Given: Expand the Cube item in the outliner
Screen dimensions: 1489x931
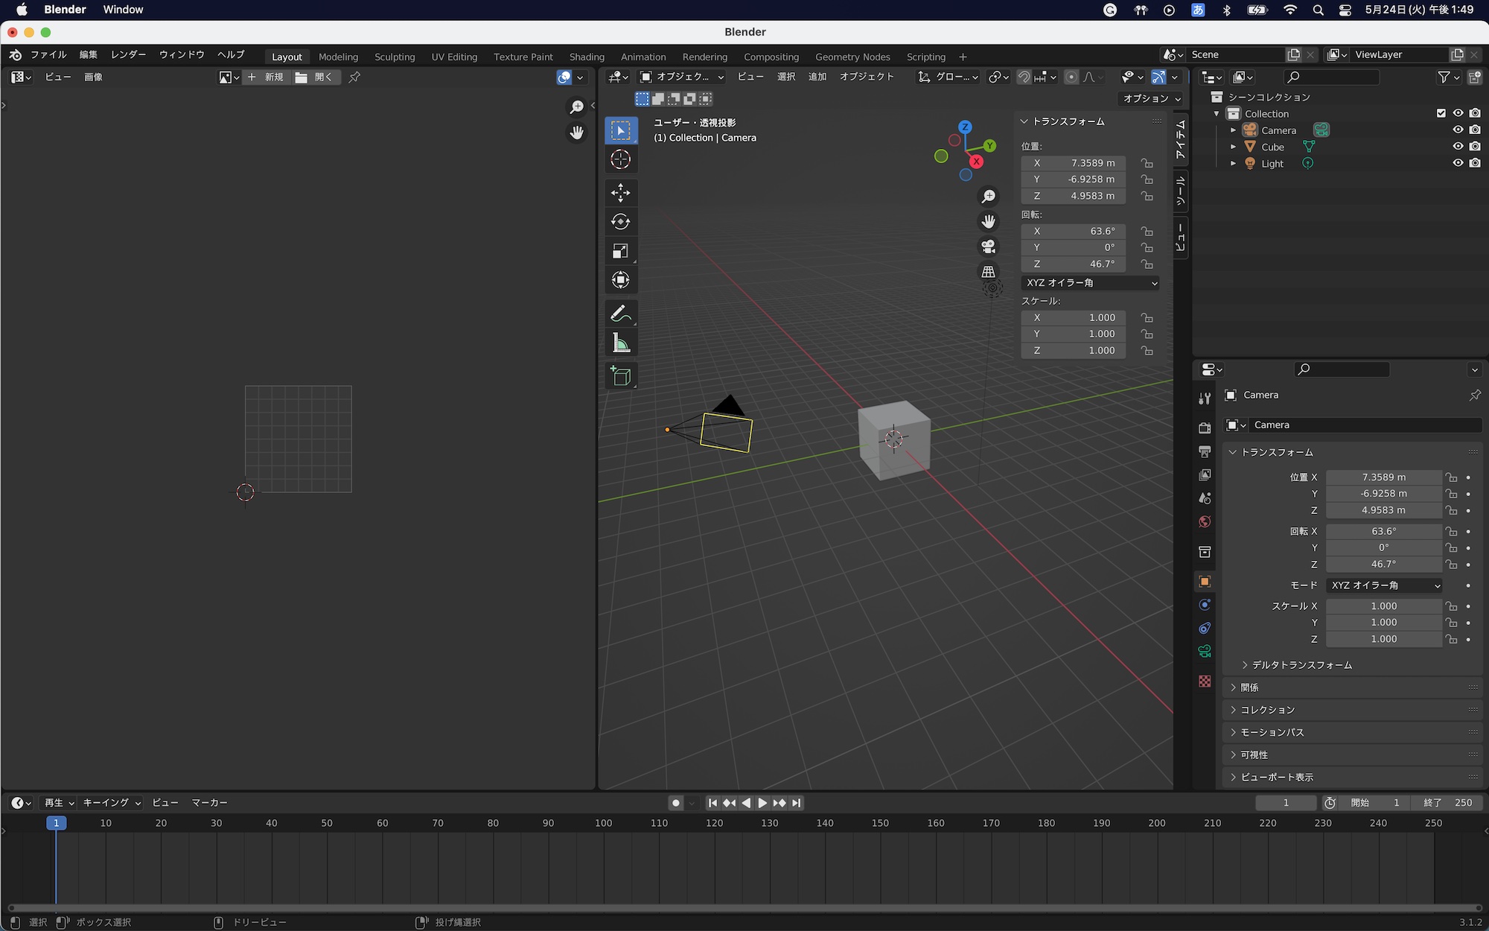Looking at the screenshot, I should (x=1233, y=147).
